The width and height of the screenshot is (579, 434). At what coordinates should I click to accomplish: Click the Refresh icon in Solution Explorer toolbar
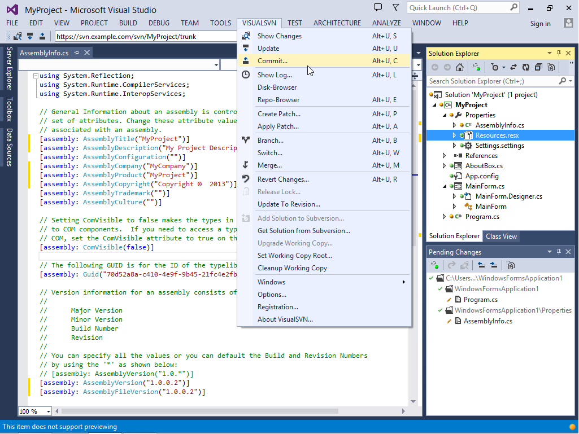526,67
